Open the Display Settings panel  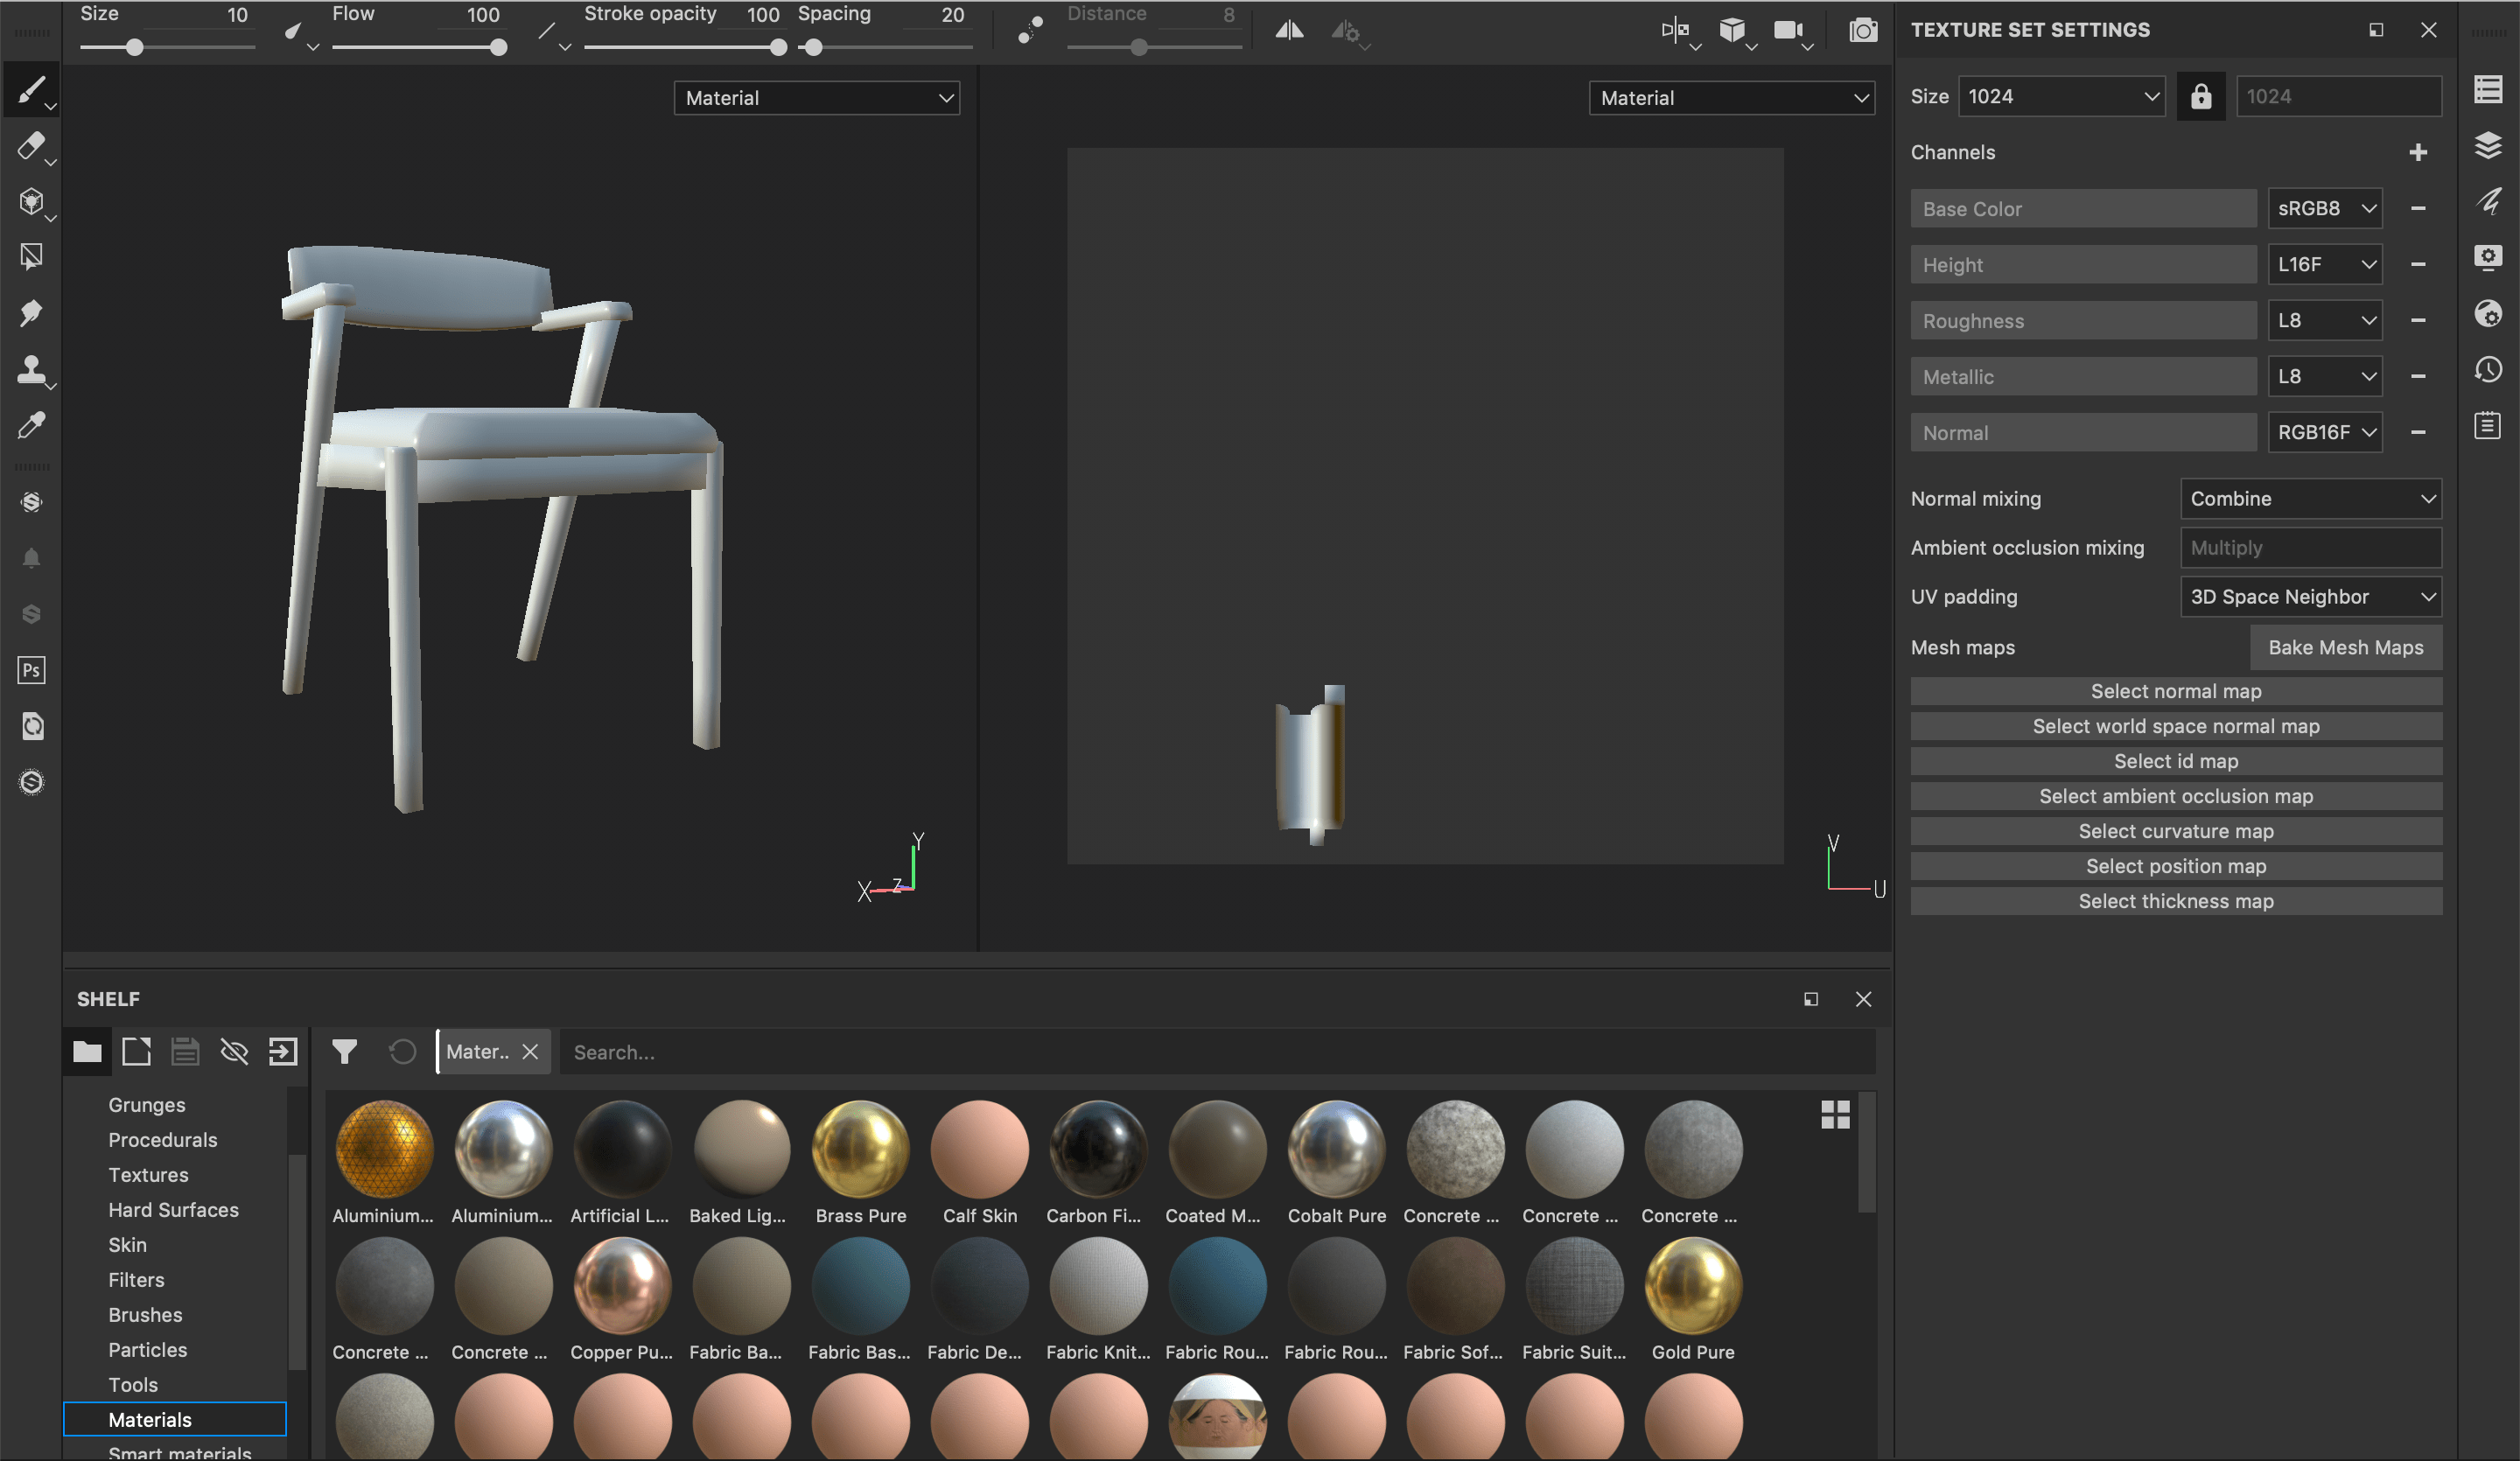[2489, 257]
